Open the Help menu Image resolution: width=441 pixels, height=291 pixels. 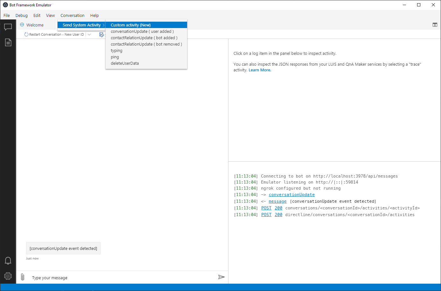[x=94, y=15]
